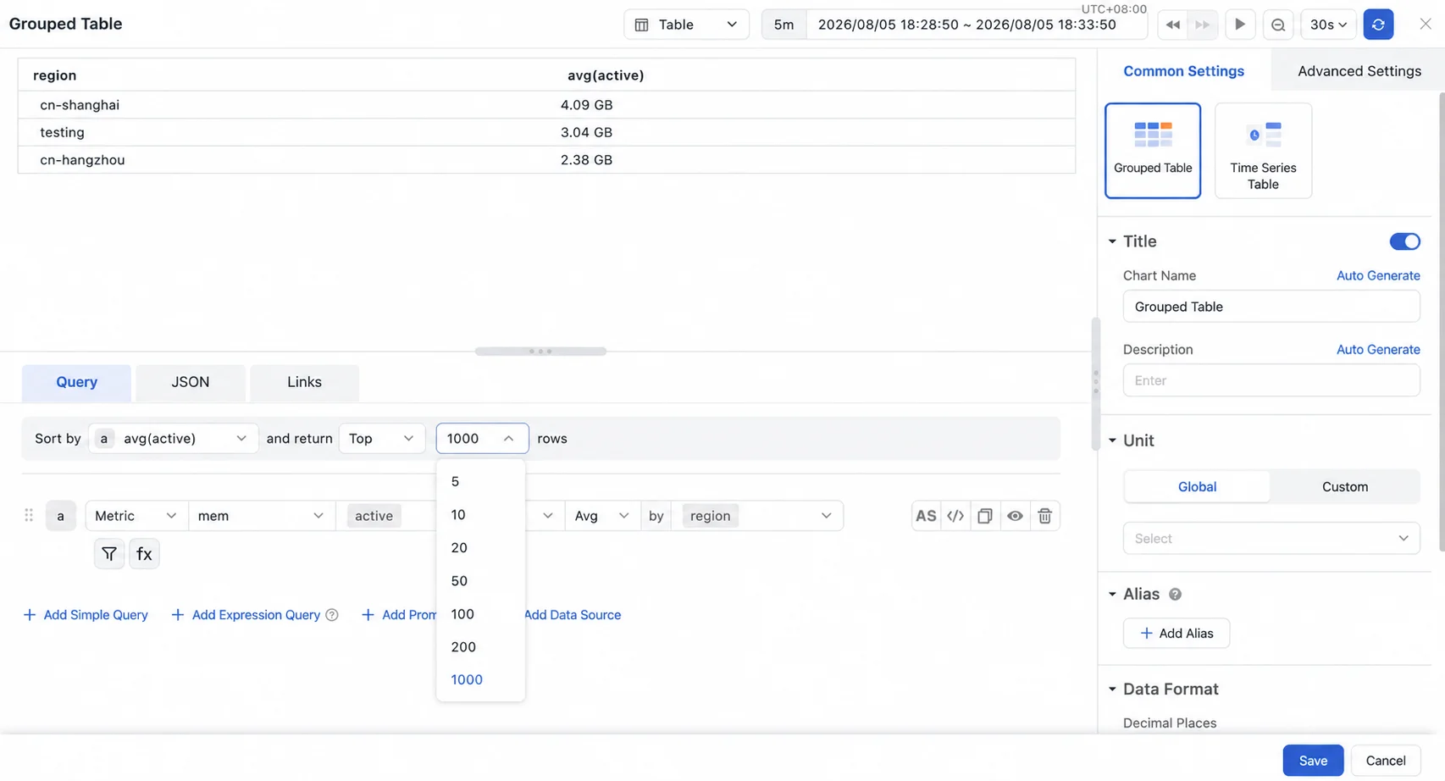The width and height of the screenshot is (1445, 781).
Task: Switch to the Links tab
Action: (304, 383)
